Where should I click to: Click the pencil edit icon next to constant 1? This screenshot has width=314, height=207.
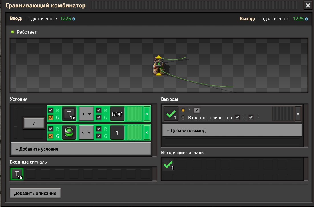(197, 110)
